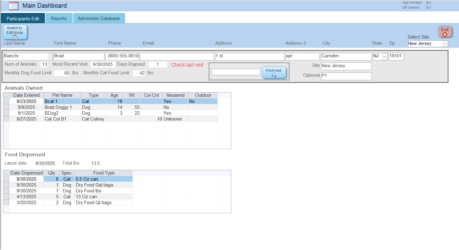Screen dimensions: 459x250
Task: Click the Address 2 field containing apt
Action: (x=302, y=56)
